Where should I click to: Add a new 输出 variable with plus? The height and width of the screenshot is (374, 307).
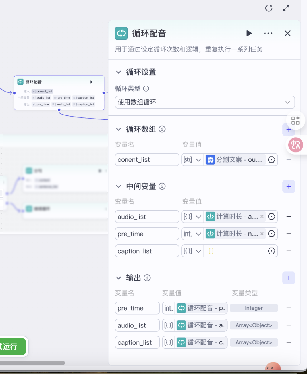289,278
